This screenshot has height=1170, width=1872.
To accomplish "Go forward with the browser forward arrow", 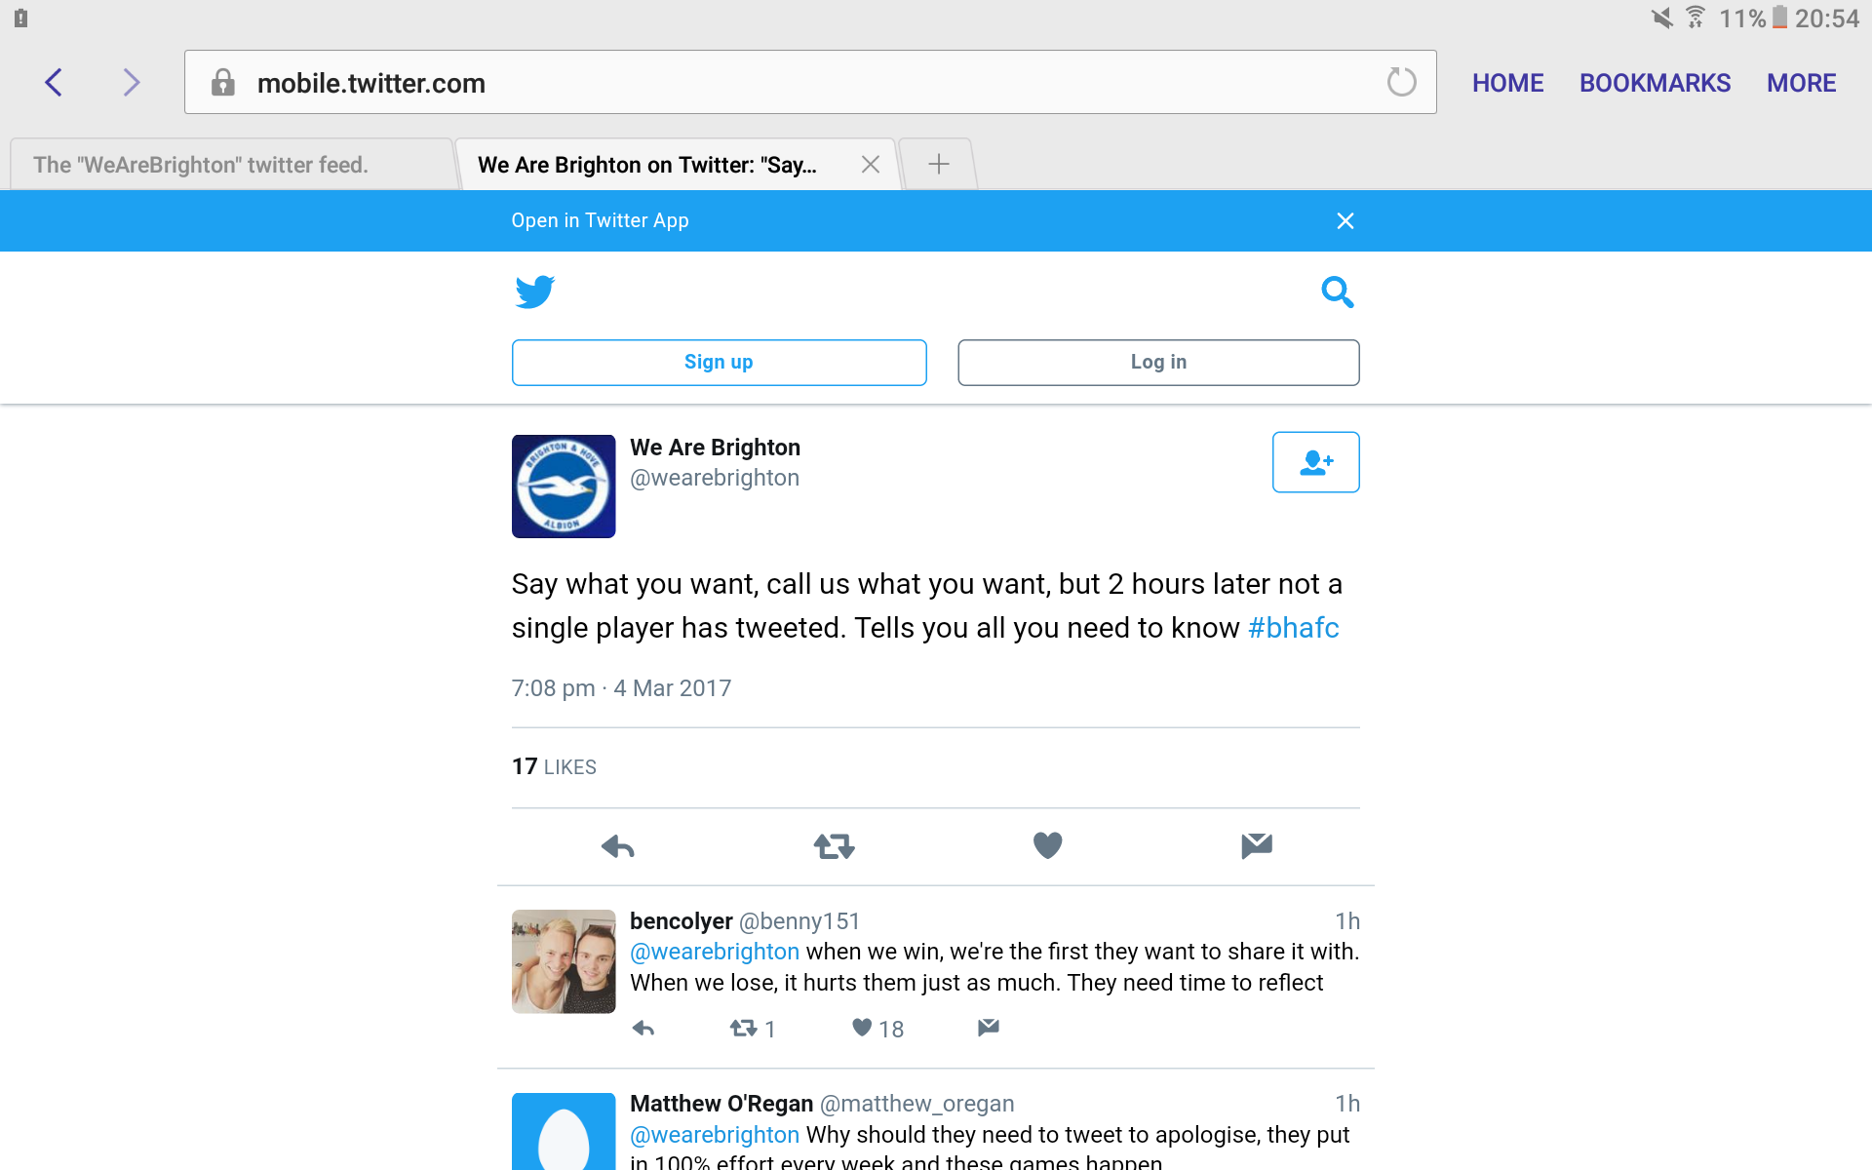I will (132, 83).
